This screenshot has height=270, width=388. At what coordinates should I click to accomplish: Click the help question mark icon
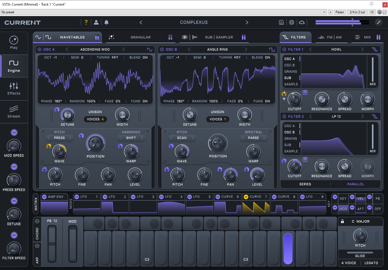point(86,22)
